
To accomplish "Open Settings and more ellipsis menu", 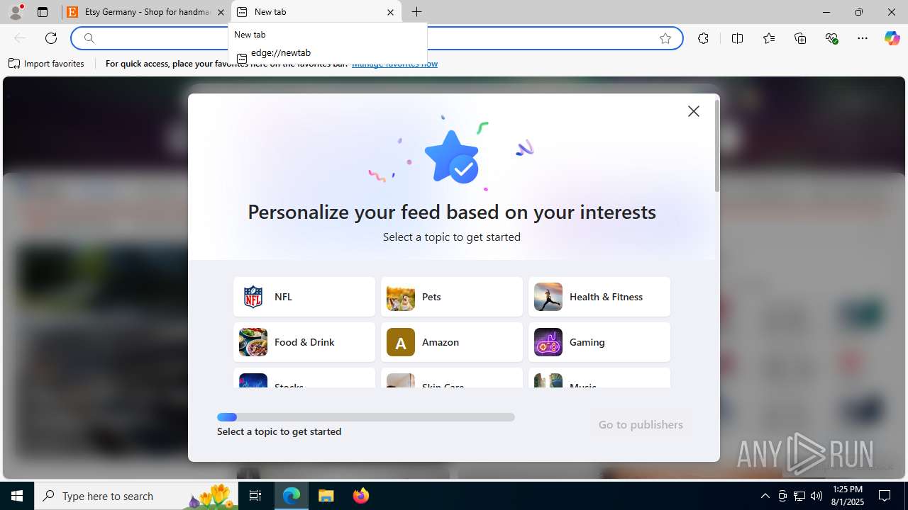I will (863, 38).
